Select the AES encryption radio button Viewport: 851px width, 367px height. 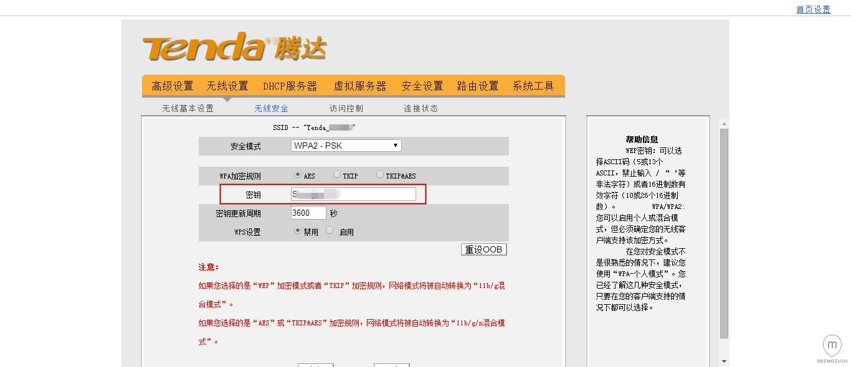298,175
